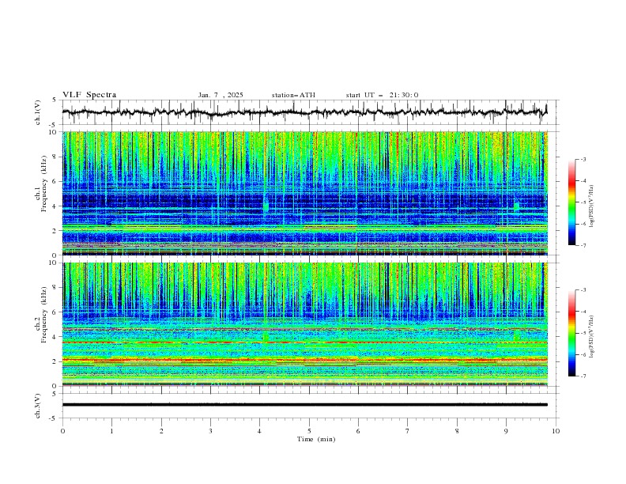Click the time-axis tick label "8"

coord(457,431)
